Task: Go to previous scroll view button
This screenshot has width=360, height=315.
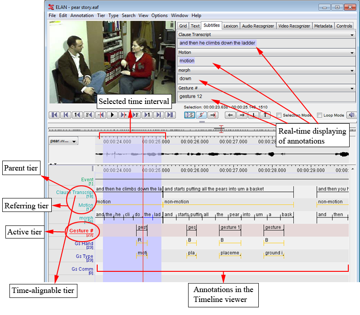Action: pos(66,115)
